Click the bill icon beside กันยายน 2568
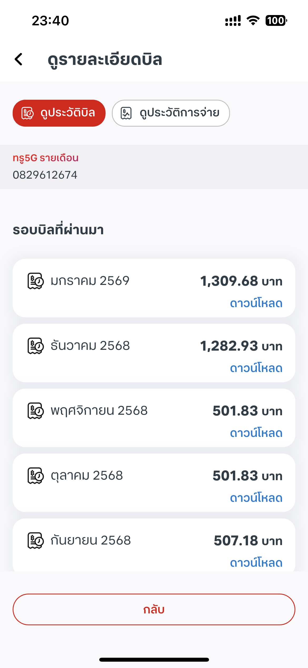This screenshot has width=308, height=668. point(36,541)
